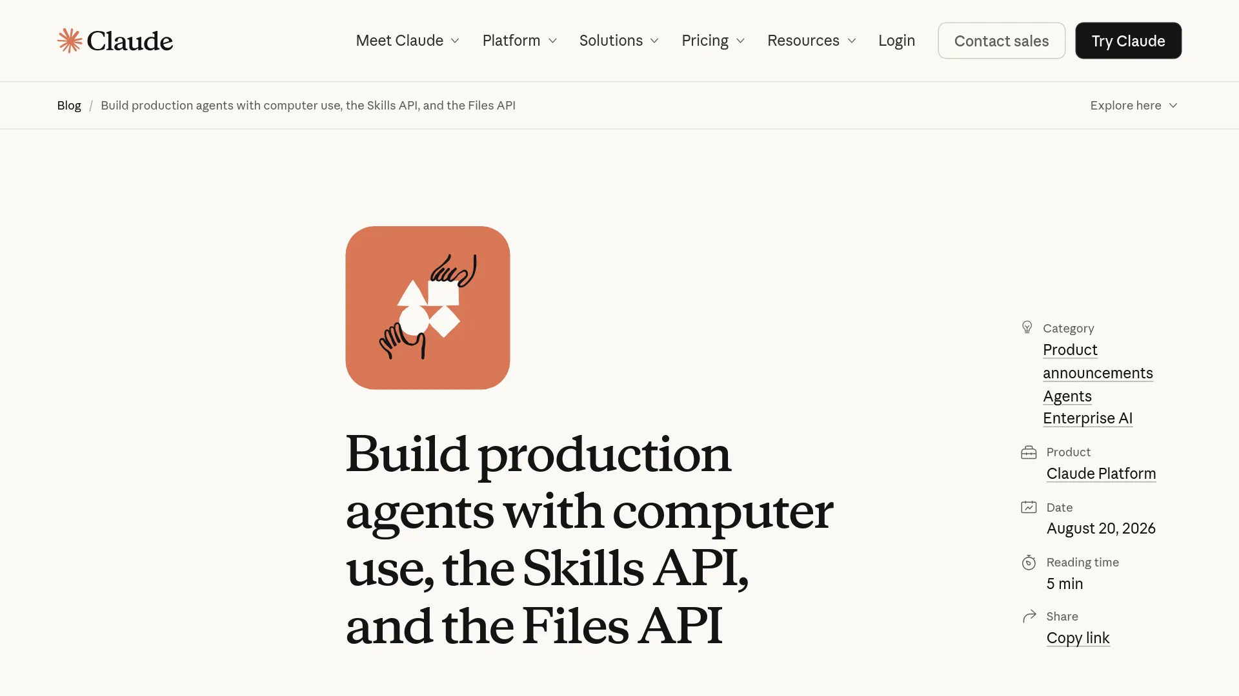Open the Enterprise AI category link
The image size is (1239, 696).
pos(1087,418)
